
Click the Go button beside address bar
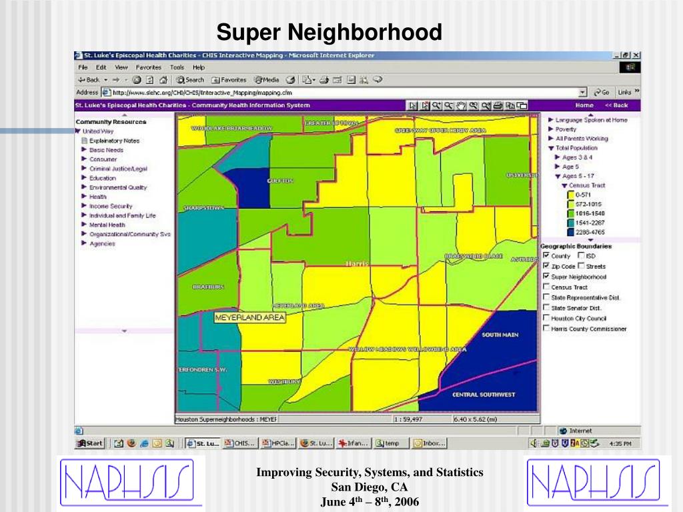(602, 92)
